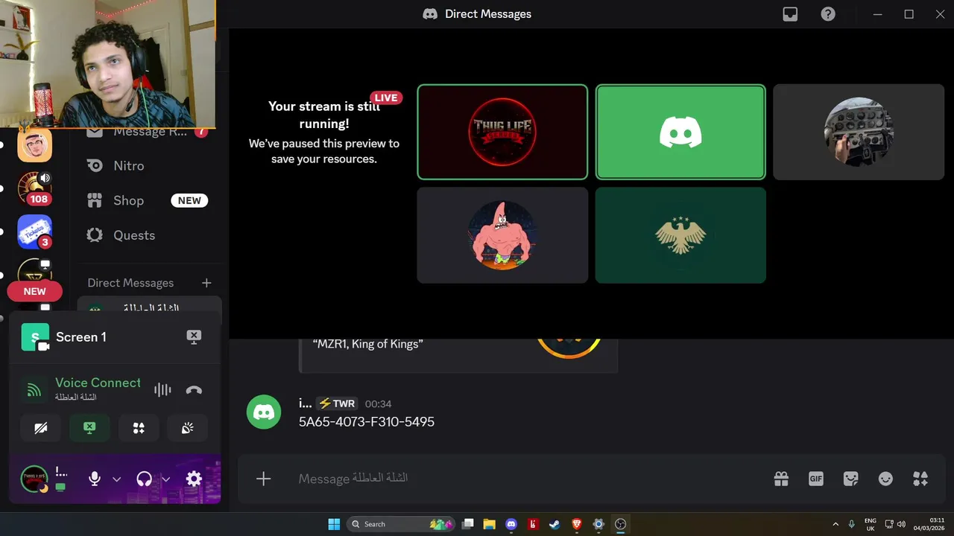Turn on camera in voice panel
This screenshot has height=536, width=954.
41,428
